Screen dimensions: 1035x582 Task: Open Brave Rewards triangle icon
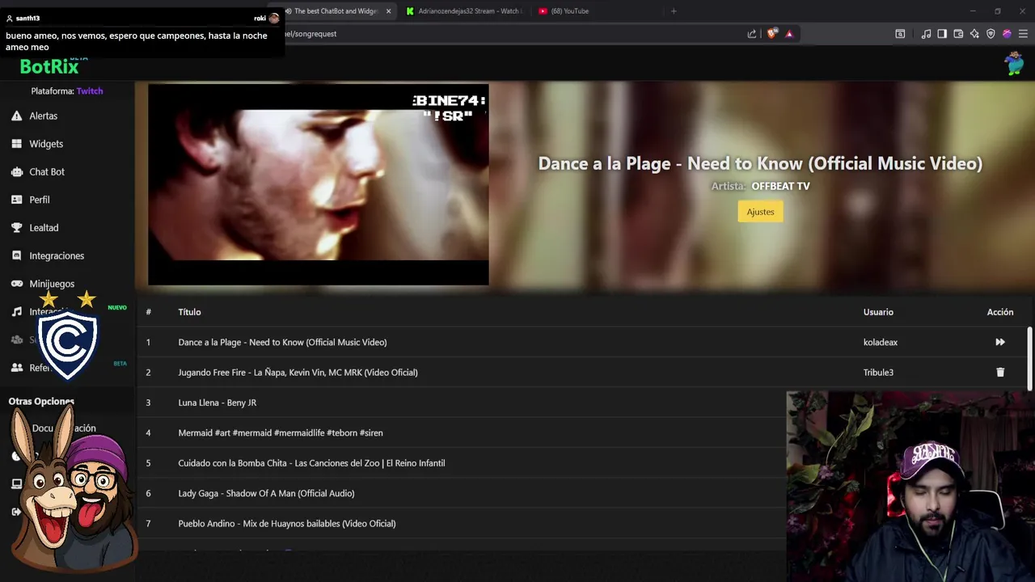(789, 34)
